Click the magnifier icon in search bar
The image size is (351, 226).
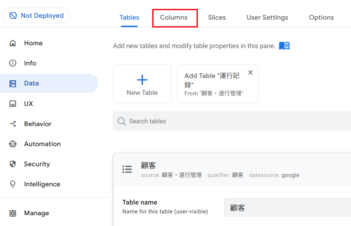point(122,121)
